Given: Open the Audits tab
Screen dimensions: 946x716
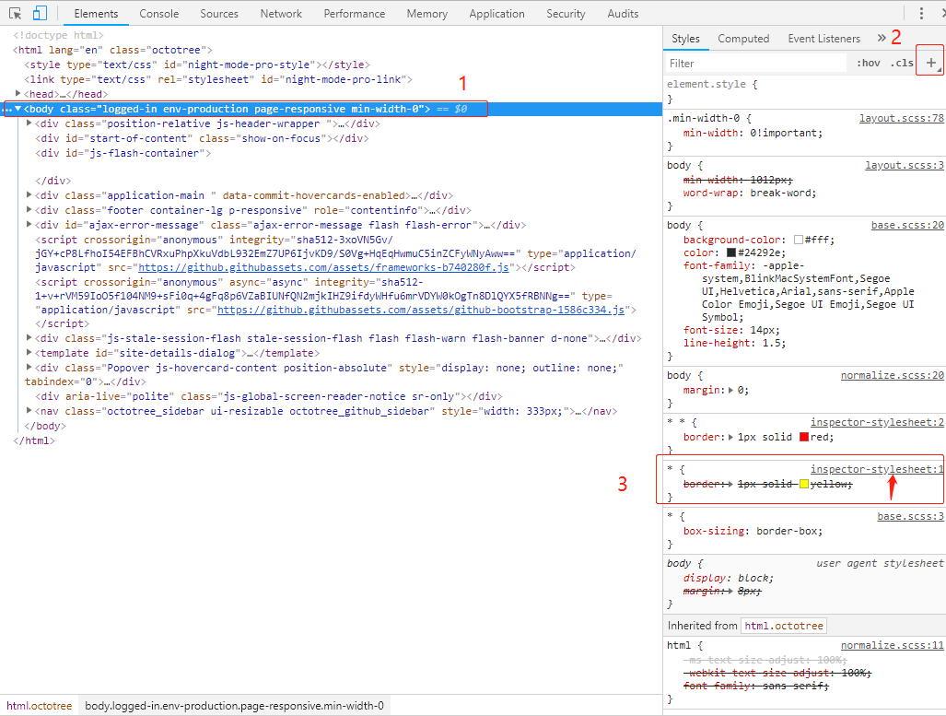Looking at the screenshot, I should [x=622, y=13].
